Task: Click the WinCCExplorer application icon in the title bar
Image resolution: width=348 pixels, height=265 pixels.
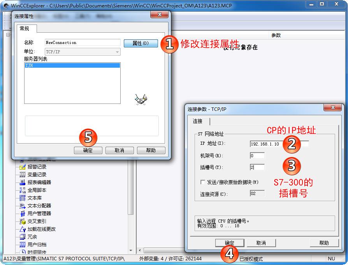Action: point(6,5)
